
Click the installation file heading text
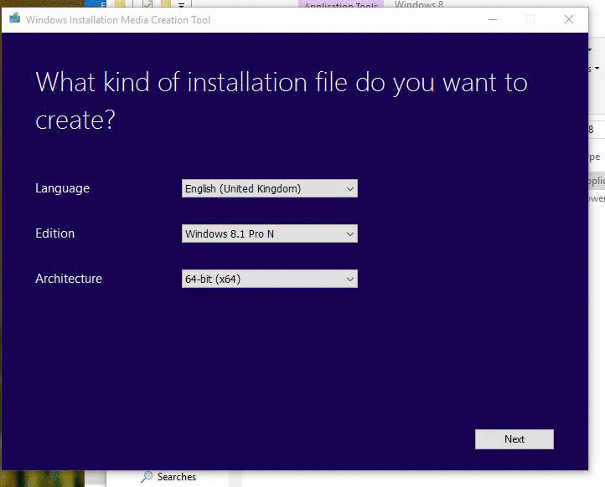click(282, 100)
